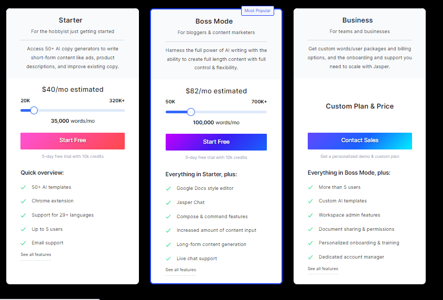The height and width of the screenshot is (300, 443).
Task: Click the checkmark beside Workspace admin features
Action: (x=310, y=215)
